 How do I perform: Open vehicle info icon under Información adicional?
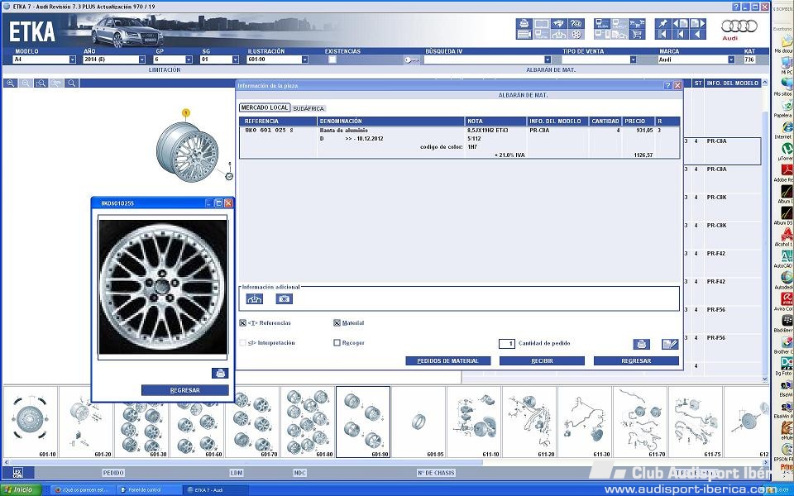click(x=254, y=299)
